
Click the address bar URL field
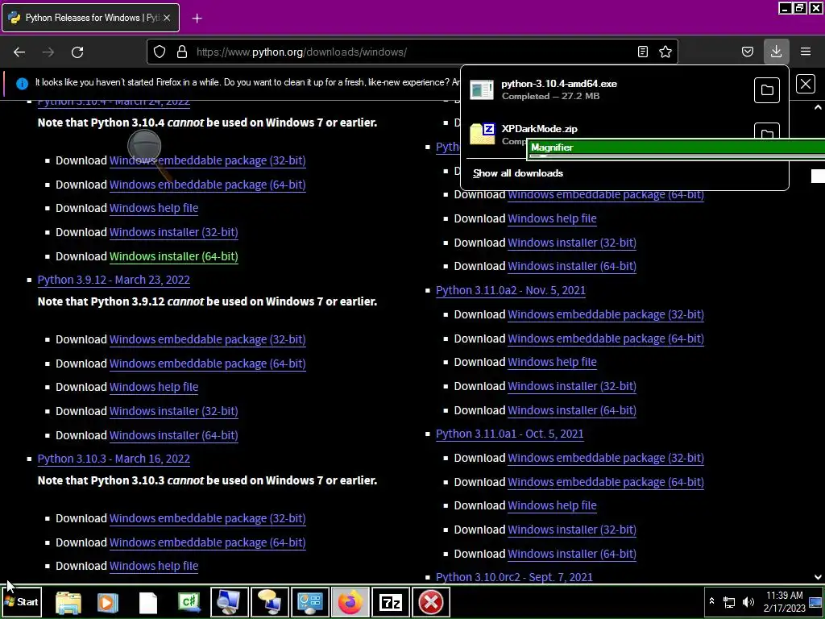tap(410, 52)
